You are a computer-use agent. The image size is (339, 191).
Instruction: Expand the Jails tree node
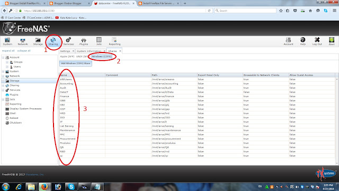tap(3, 99)
